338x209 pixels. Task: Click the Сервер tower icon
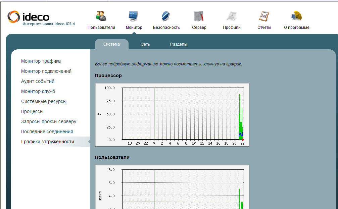point(199,16)
